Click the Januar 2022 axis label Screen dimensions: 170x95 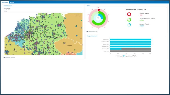point(106,51)
